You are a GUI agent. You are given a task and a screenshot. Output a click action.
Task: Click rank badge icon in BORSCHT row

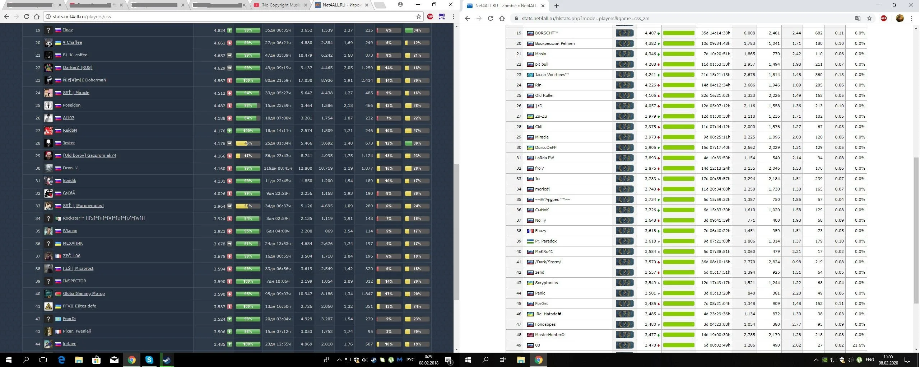pyautogui.click(x=624, y=33)
